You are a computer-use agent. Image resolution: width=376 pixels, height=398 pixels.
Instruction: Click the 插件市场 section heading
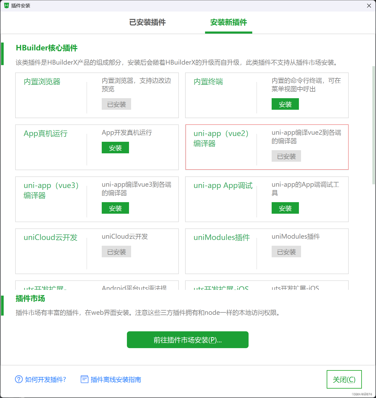pos(30,298)
